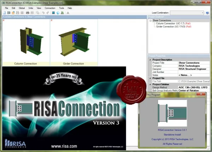The image size is (212, 152).
Task: Select Column Connection in Project Explorer
Action: pos(173,24)
